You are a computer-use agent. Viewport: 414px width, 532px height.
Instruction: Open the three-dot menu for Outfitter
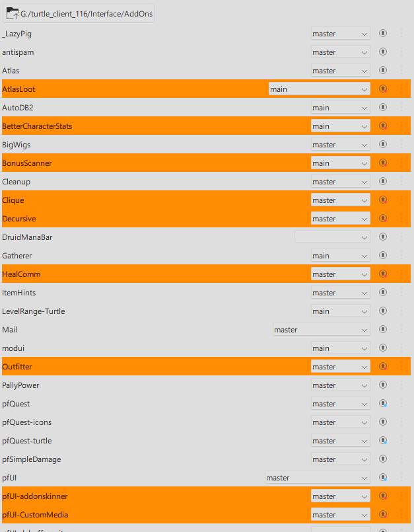coord(401,366)
